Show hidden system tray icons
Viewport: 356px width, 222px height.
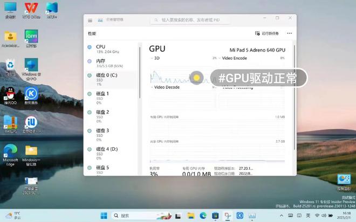coord(282,216)
